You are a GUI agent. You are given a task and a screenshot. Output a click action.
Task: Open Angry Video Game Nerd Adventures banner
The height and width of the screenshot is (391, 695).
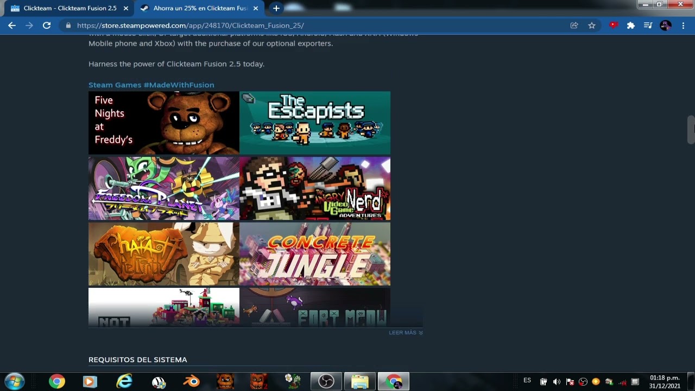[x=315, y=188]
